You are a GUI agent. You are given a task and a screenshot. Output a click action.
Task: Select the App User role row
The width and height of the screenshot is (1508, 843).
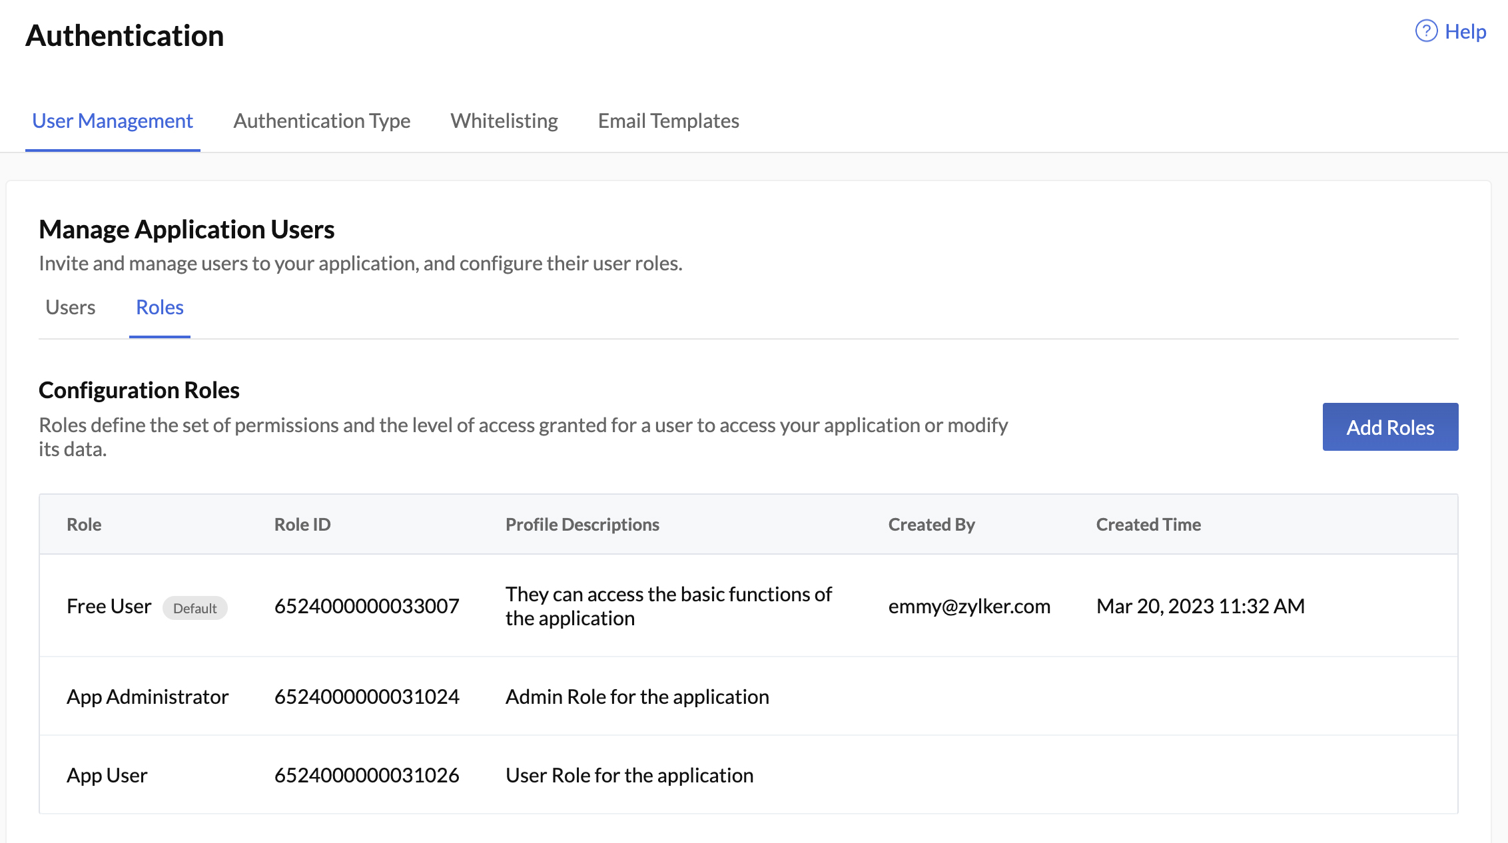tap(107, 774)
